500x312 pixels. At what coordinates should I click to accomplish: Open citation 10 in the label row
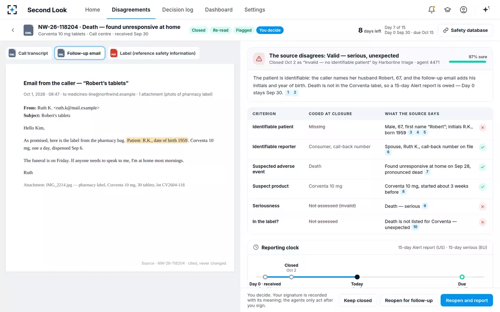[415, 227]
